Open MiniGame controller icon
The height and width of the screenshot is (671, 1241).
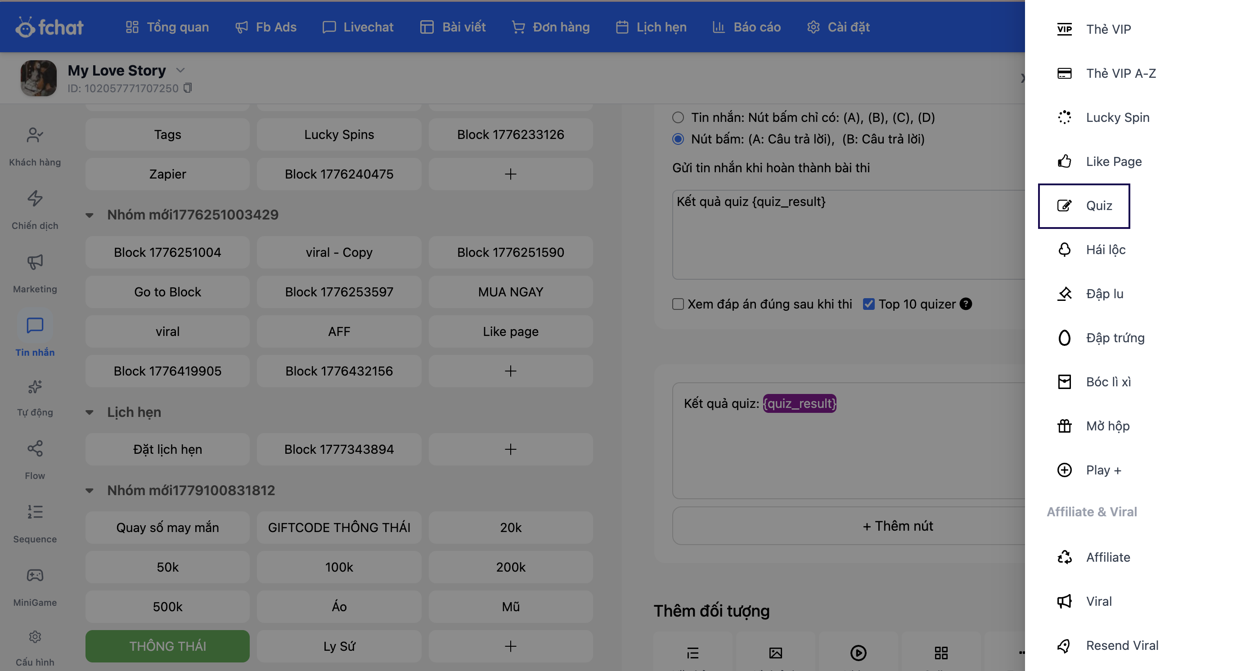coord(35,575)
